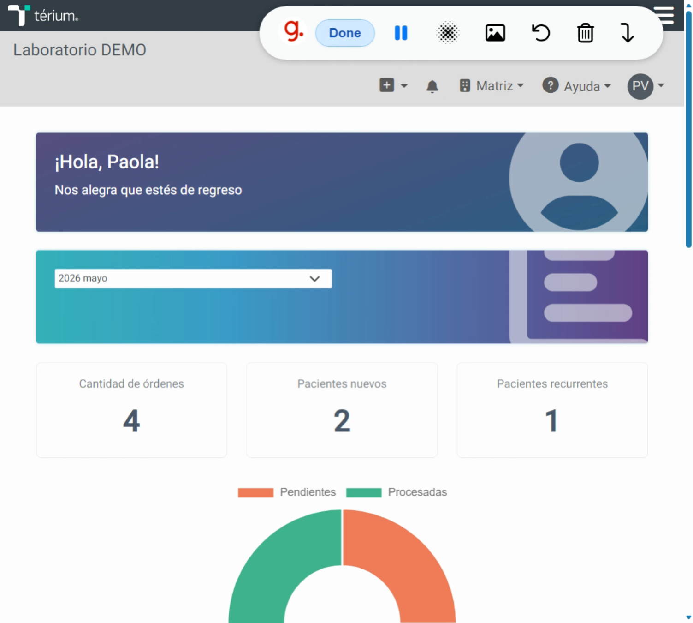Screen dimensions: 693x623
Task: Expand the plus add-new dropdown
Action: click(x=393, y=85)
